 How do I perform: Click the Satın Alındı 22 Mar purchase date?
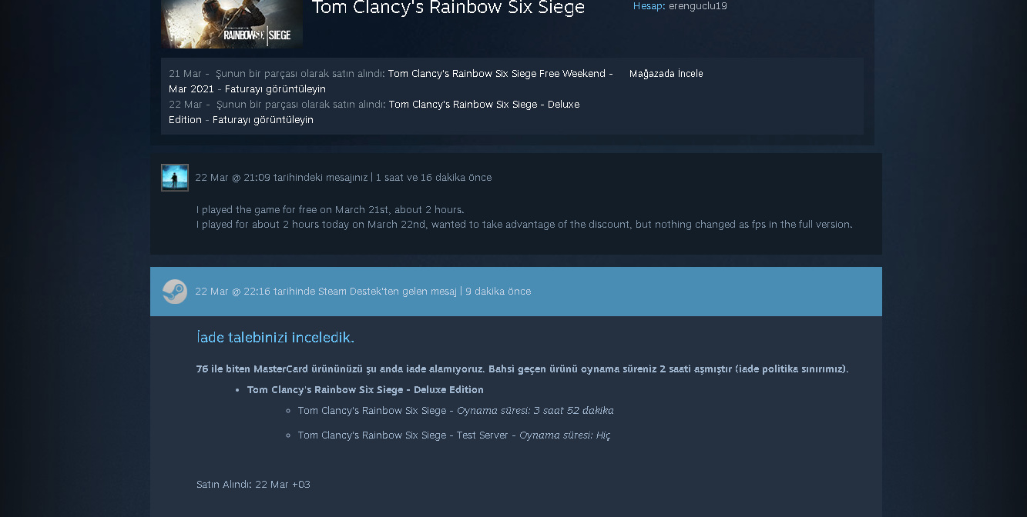point(253,485)
